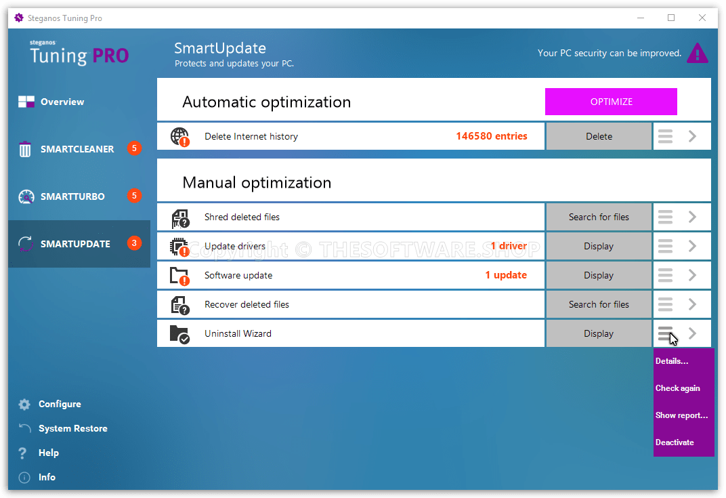
Task: Open hamburger menu for Delete Internet history
Action: (x=665, y=137)
